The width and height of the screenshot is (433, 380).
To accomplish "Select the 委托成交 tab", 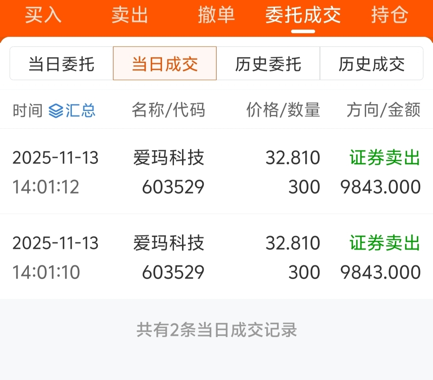I will [x=303, y=15].
